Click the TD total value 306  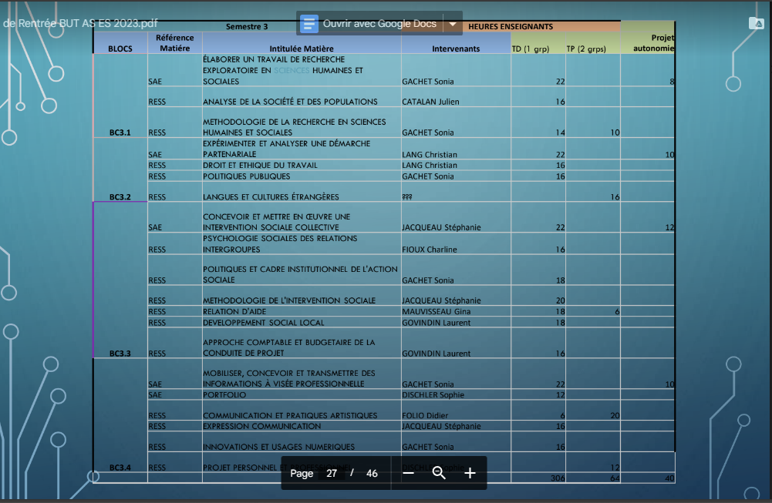click(x=558, y=478)
